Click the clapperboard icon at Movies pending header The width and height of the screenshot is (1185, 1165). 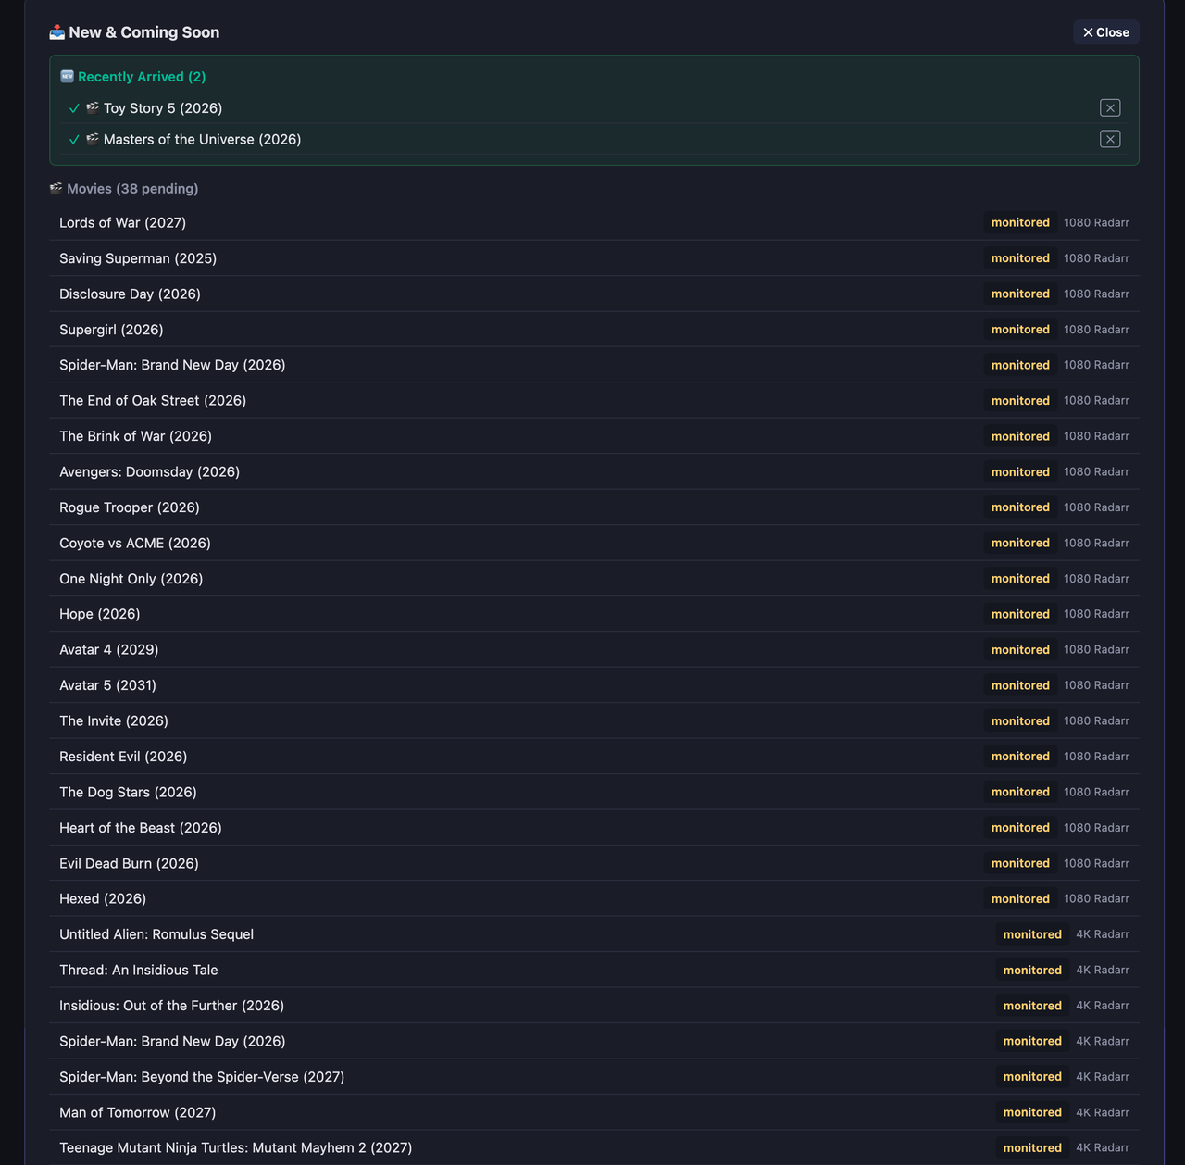56,189
